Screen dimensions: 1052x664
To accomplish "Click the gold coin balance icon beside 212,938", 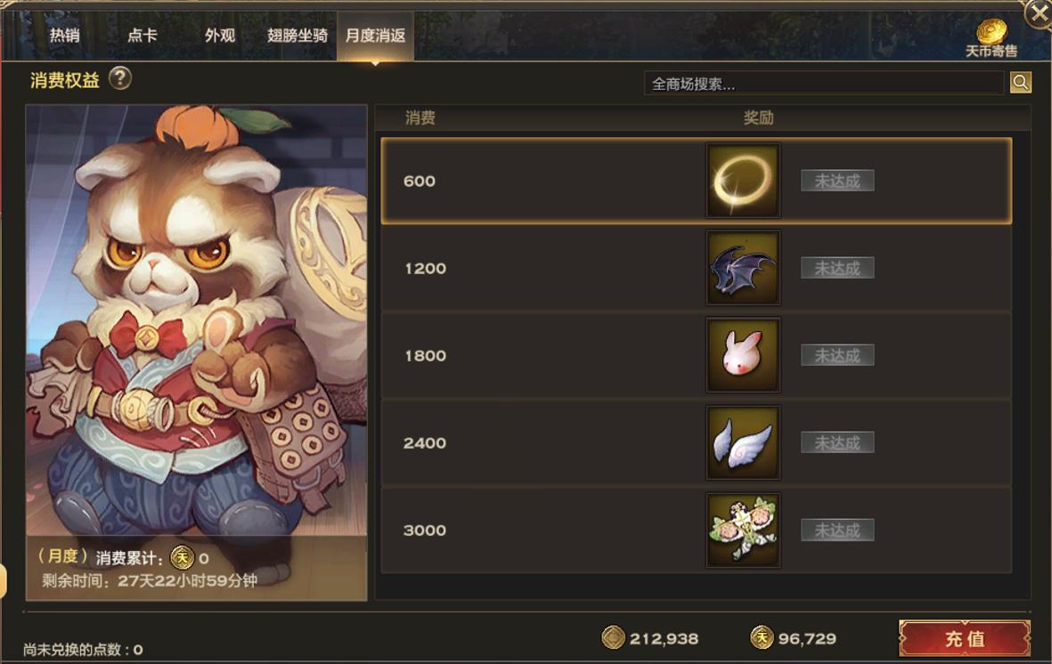I will (x=613, y=637).
